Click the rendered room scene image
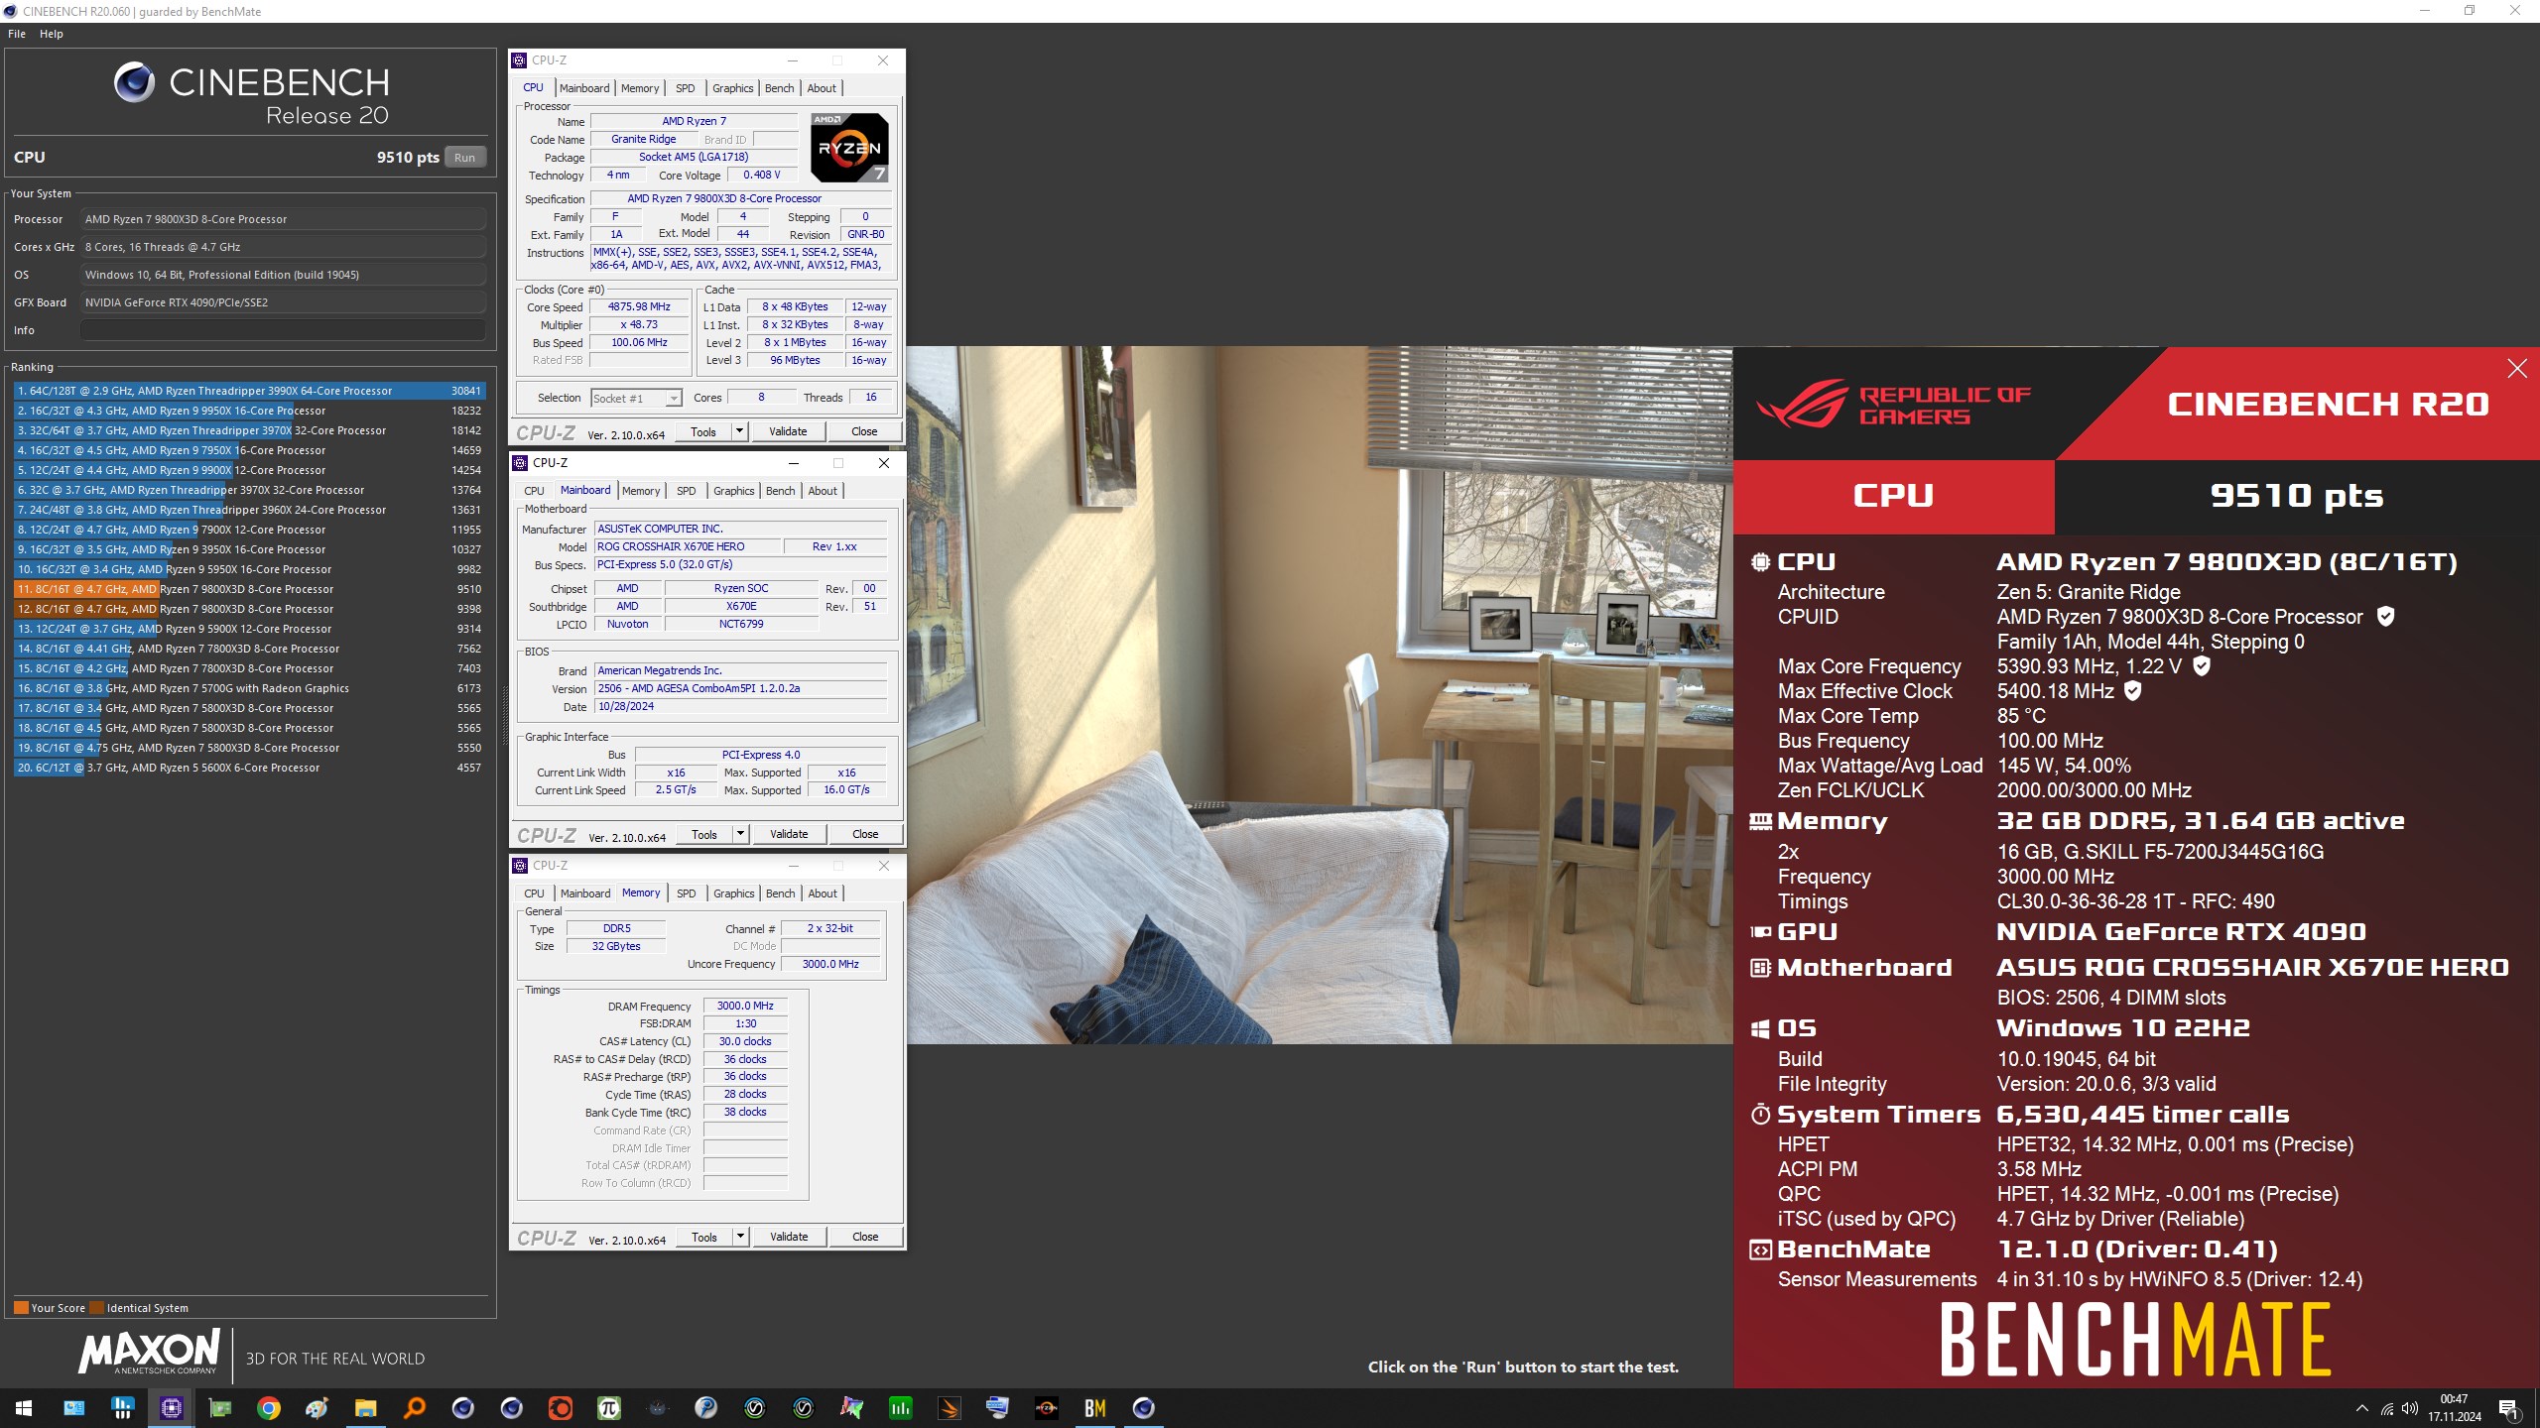The width and height of the screenshot is (2540, 1428). click(x=1320, y=694)
